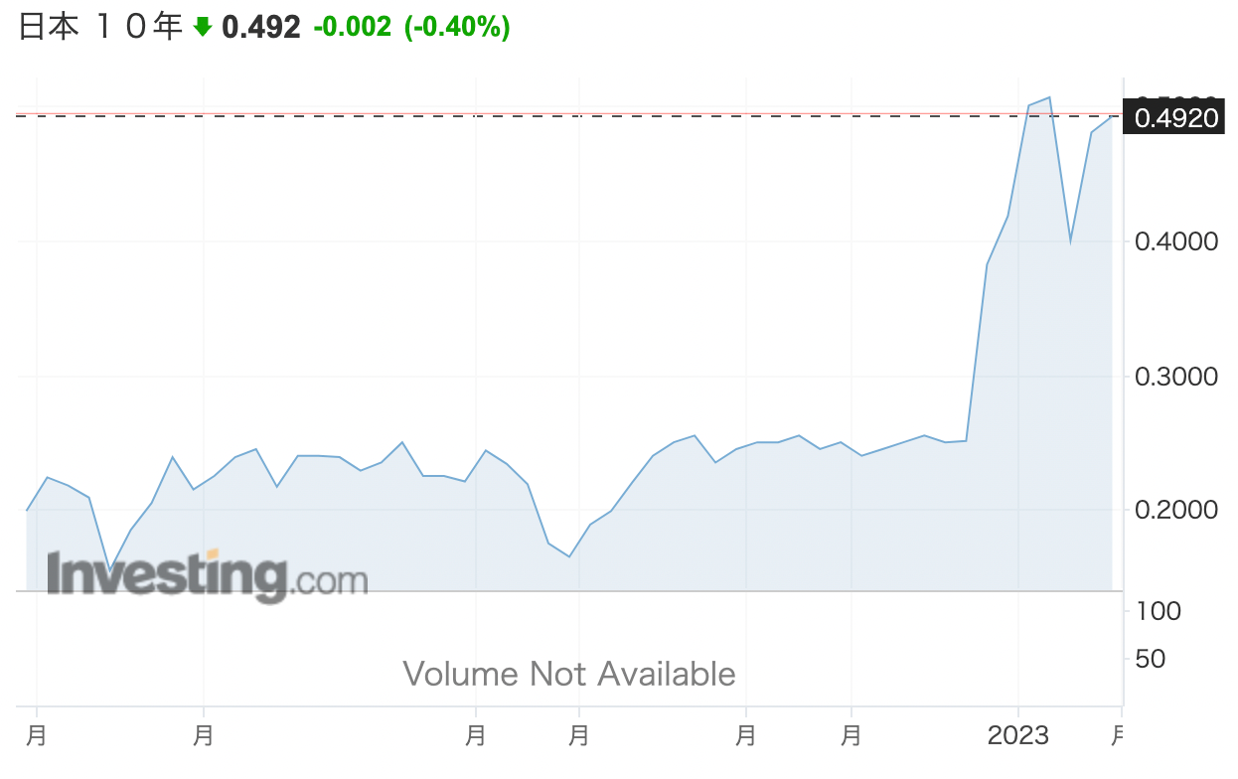Click the sharp dip to 0.4000 after the peak
Image resolution: width=1238 pixels, height=779 pixels.
pyautogui.click(x=1070, y=241)
